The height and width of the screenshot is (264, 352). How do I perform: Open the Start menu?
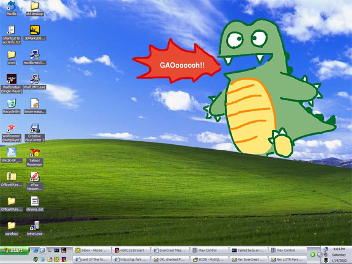point(15,250)
